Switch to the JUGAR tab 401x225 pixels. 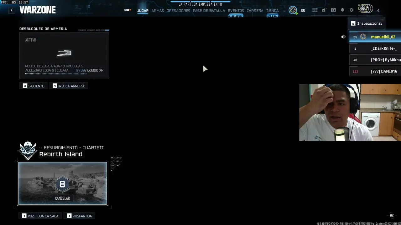143,11
